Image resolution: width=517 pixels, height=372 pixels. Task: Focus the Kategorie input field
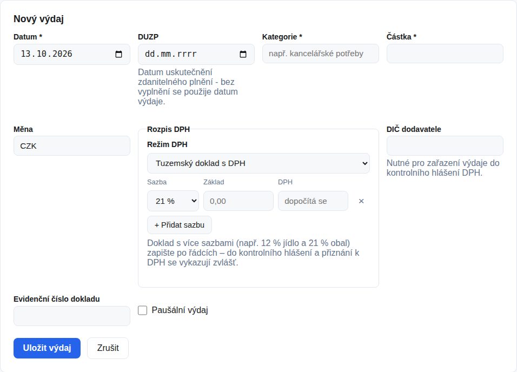(x=321, y=54)
